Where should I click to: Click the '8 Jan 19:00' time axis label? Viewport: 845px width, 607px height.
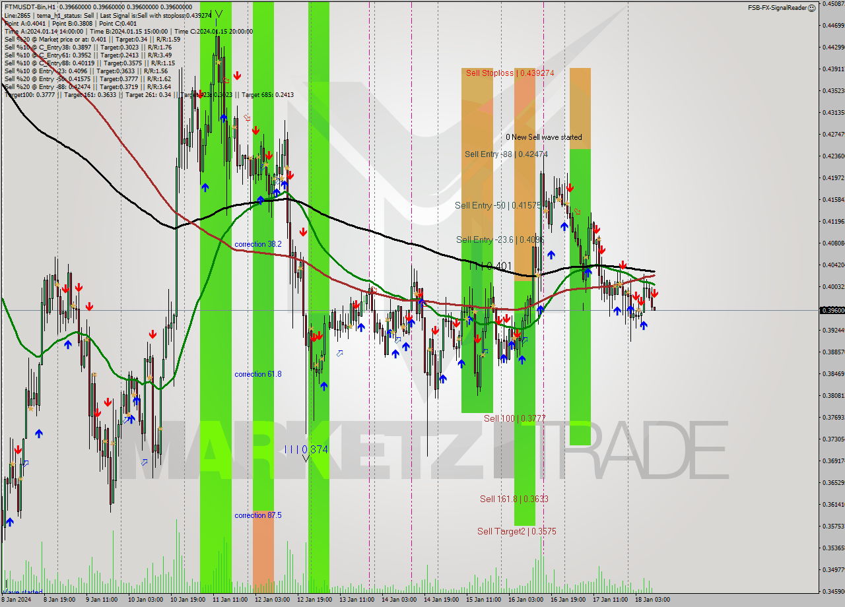59,600
